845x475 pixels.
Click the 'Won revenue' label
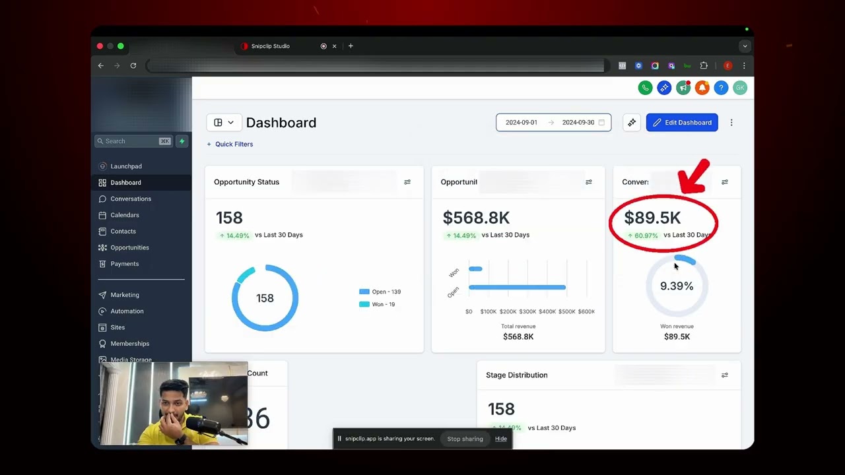coord(677,327)
